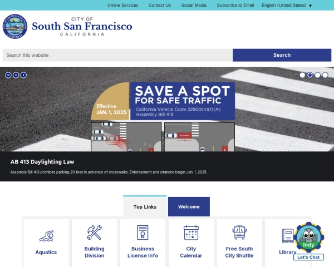
Task: Open the Building Division link
Action: pyautogui.click(x=95, y=252)
